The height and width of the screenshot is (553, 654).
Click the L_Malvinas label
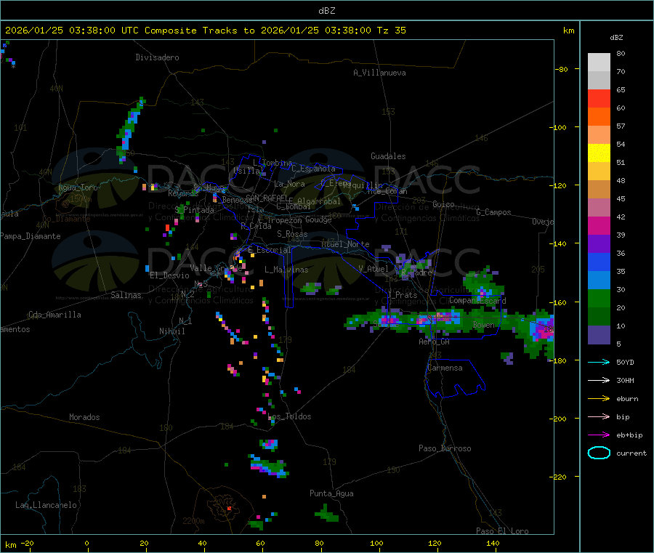pyautogui.click(x=286, y=270)
